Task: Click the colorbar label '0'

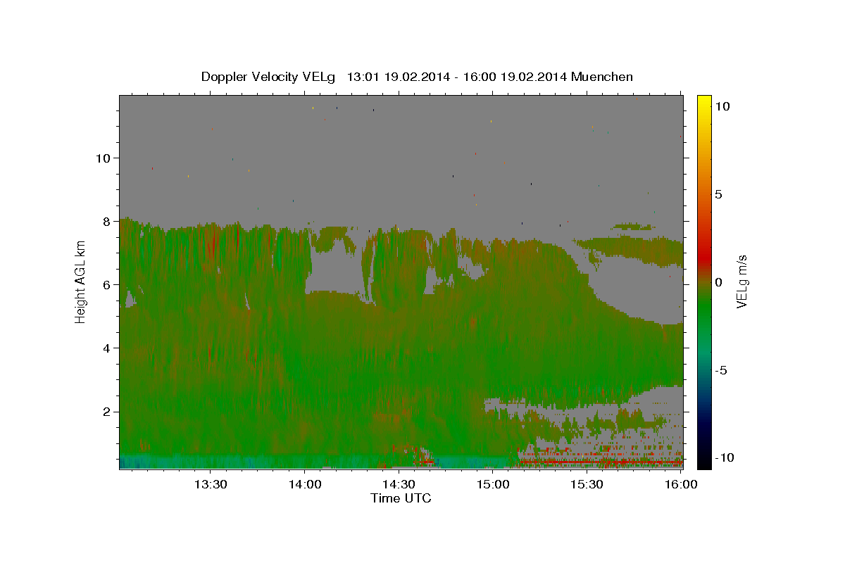Action: 718,282
